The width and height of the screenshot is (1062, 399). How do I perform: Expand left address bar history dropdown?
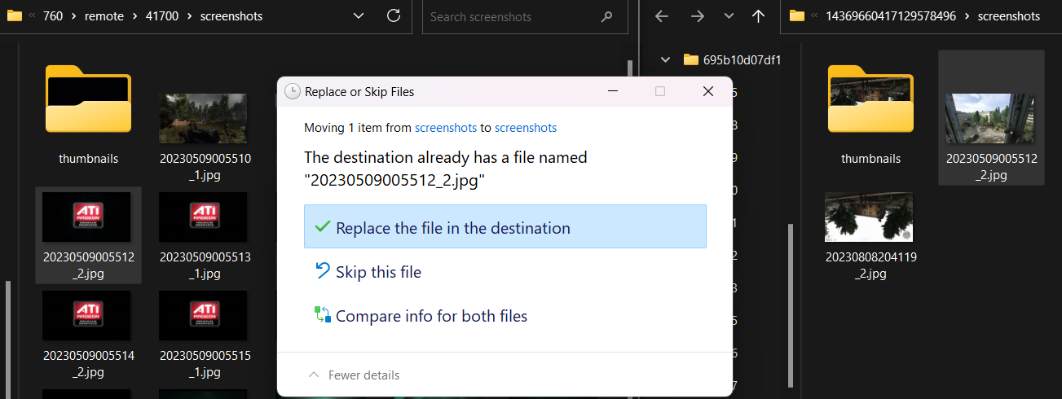point(359,16)
